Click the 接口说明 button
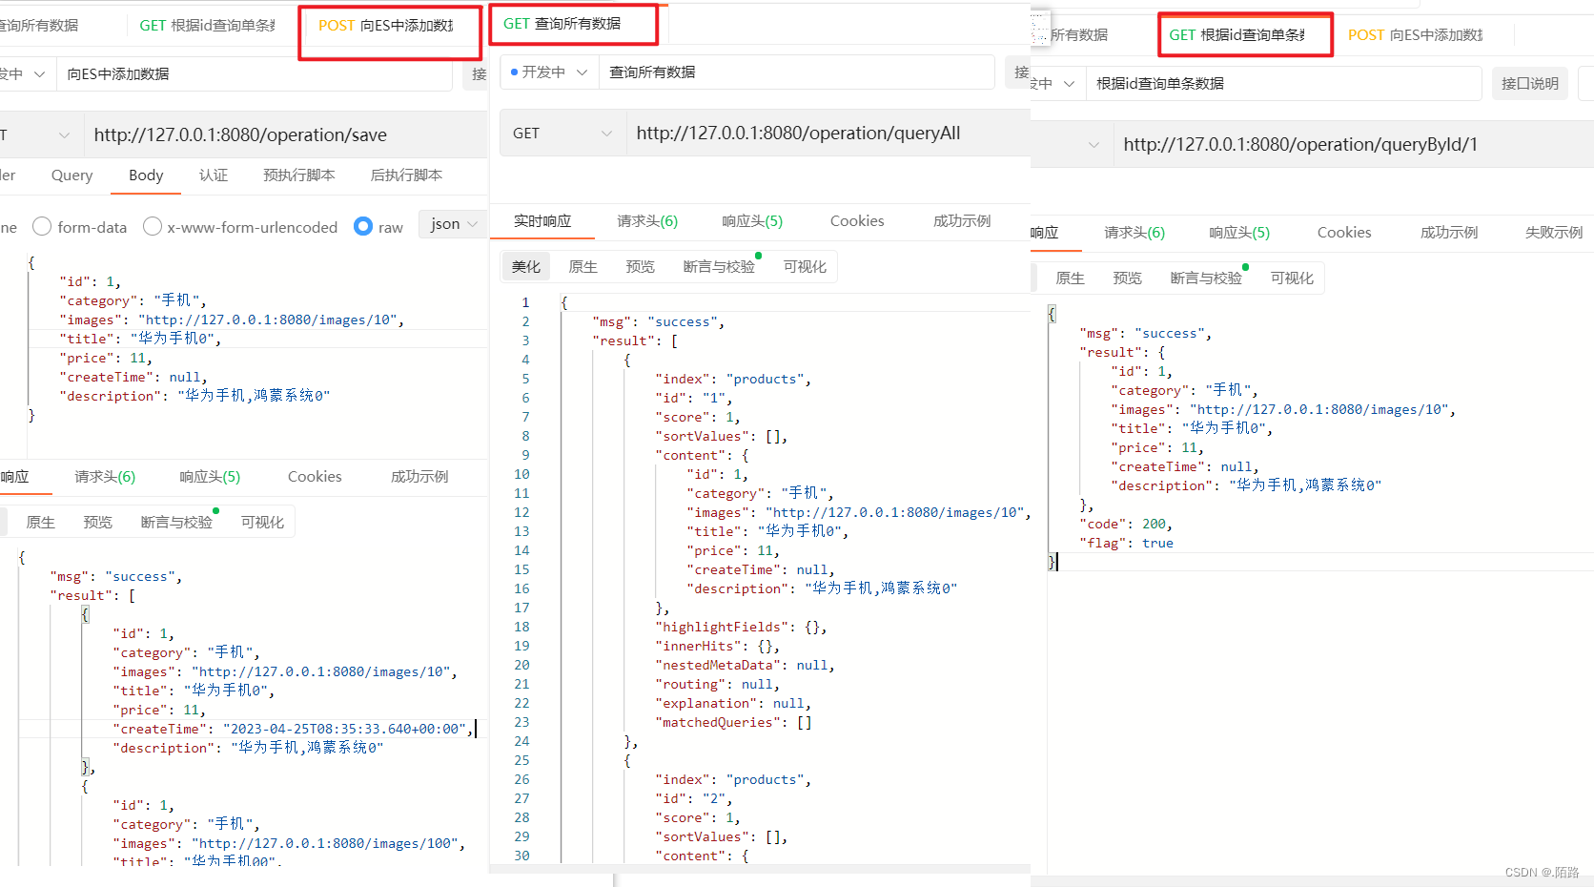The image size is (1594, 887). point(1530,84)
